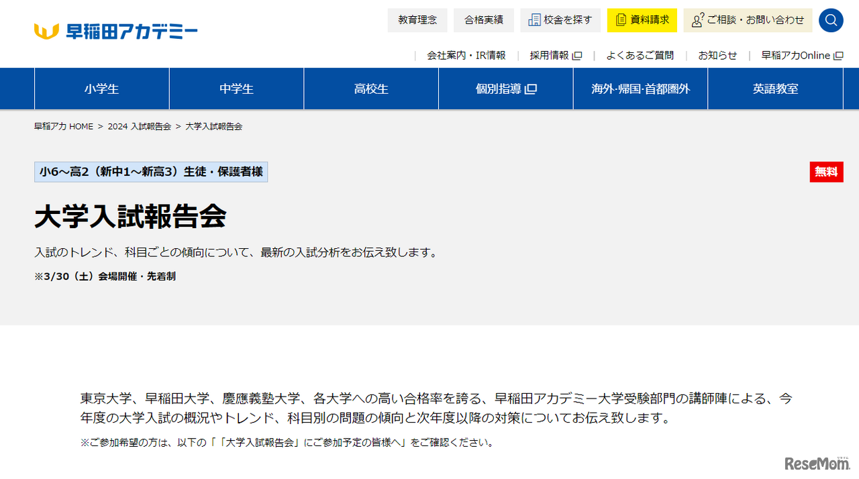The width and height of the screenshot is (859, 479).
Task: Open the site search with the magnifier icon
Action: (x=831, y=20)
